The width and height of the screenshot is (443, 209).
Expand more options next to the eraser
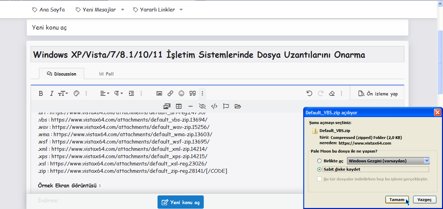coord(341,93)
